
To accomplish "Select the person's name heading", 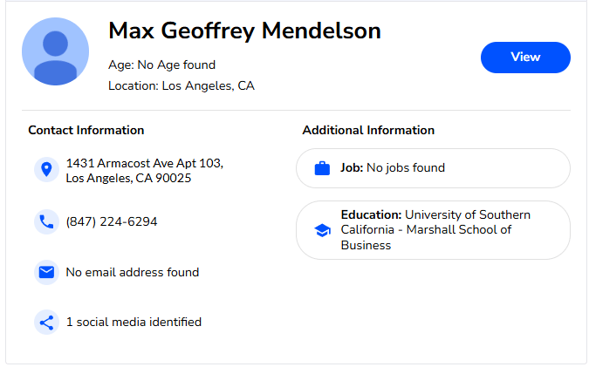I will [244, 31].
